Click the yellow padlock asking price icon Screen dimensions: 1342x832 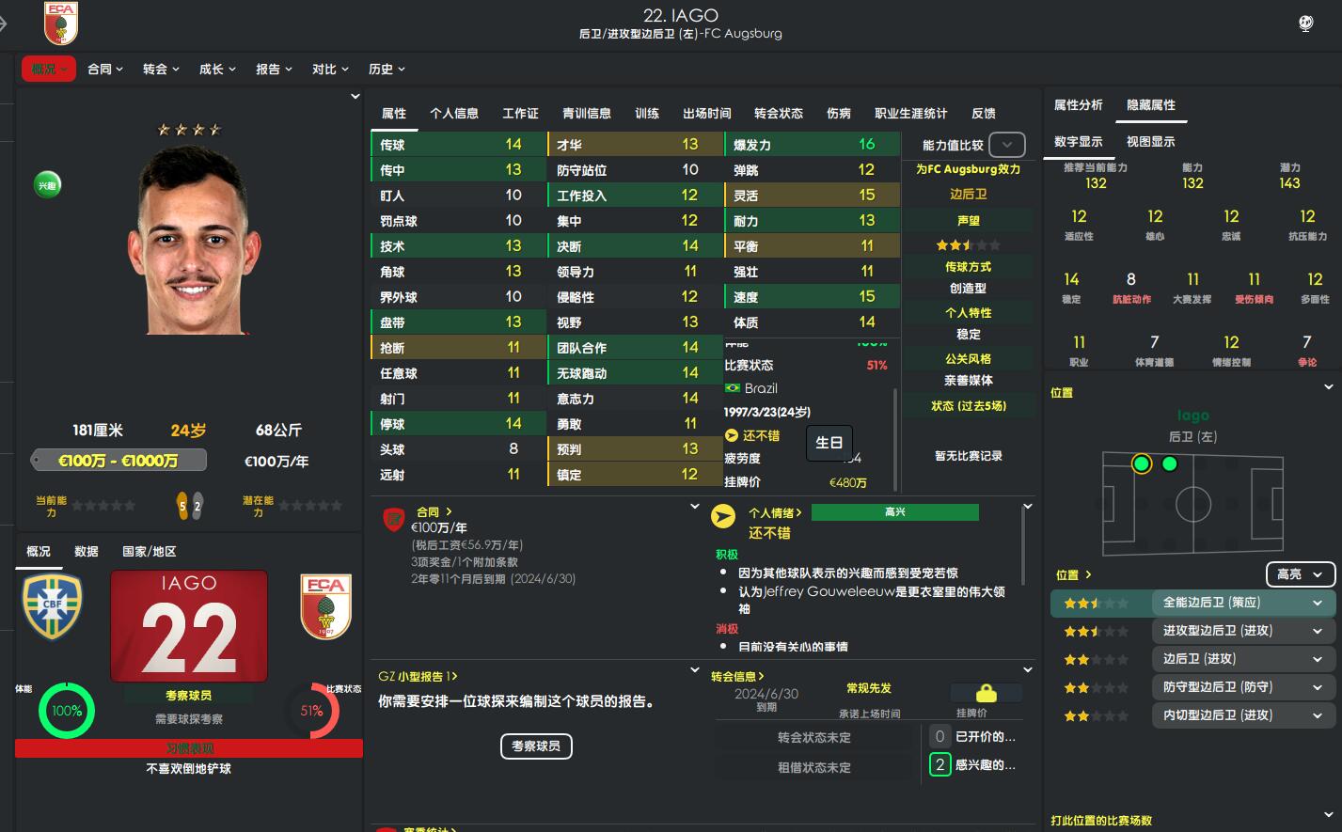point(987,694)
